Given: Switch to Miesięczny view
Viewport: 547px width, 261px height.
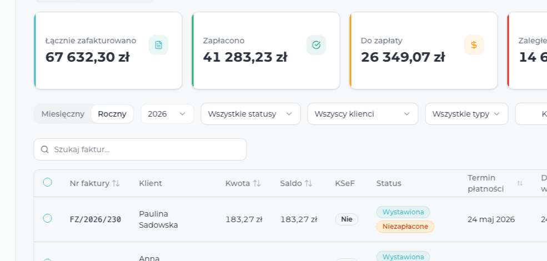Looking at the screenshot, I should pos(63,114).
